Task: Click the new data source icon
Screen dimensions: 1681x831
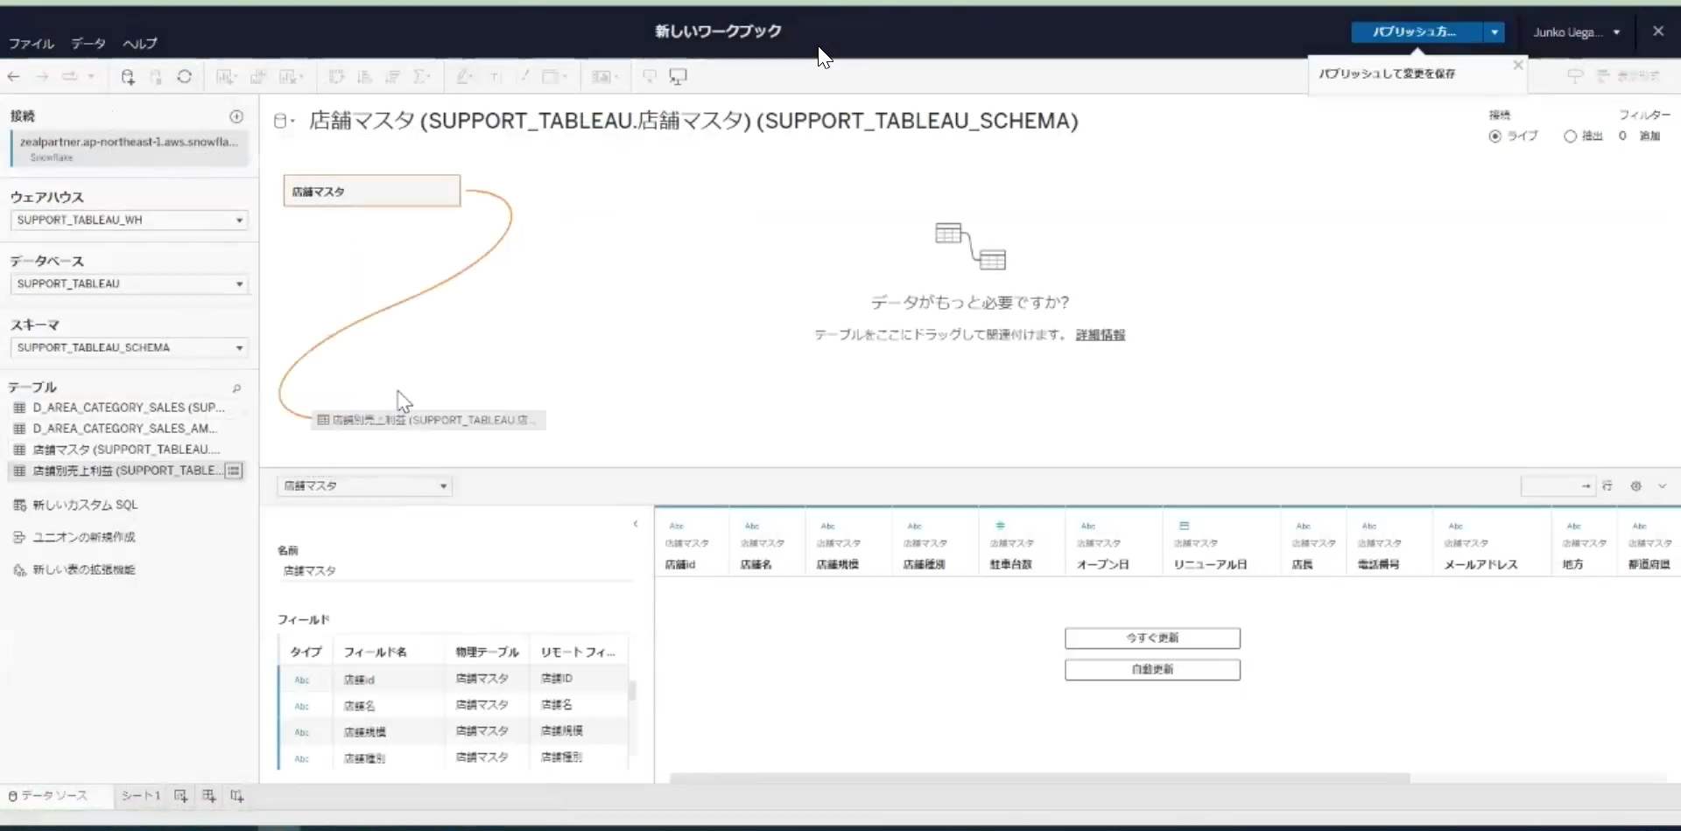Action: pyautogui.click(x=128, y=77)
